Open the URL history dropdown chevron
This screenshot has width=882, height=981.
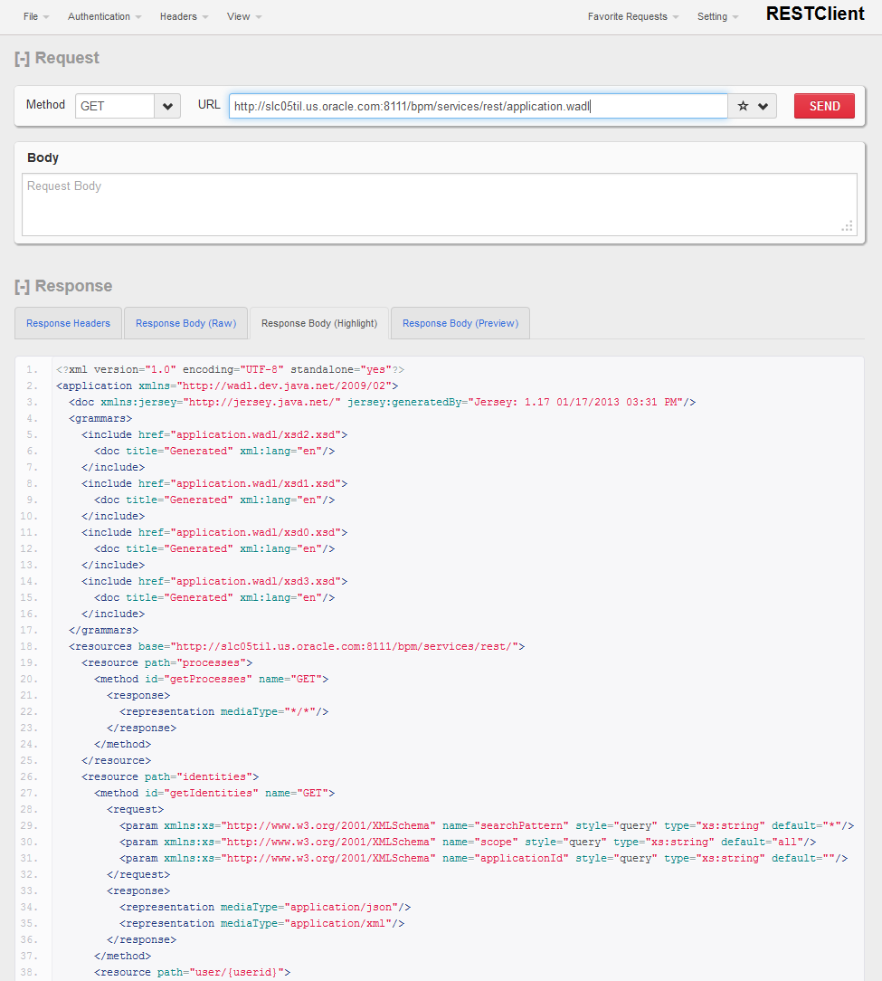763,106
